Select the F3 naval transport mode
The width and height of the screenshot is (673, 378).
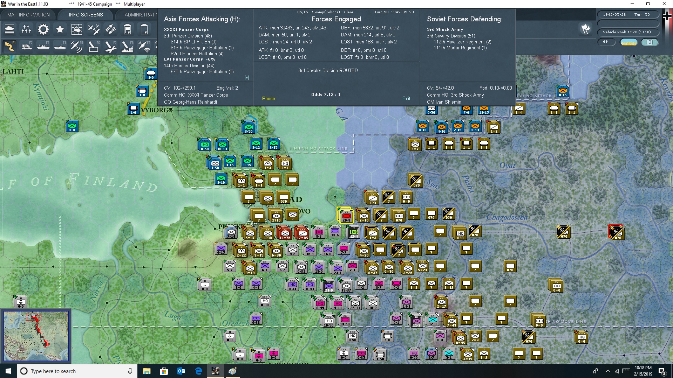43,47
